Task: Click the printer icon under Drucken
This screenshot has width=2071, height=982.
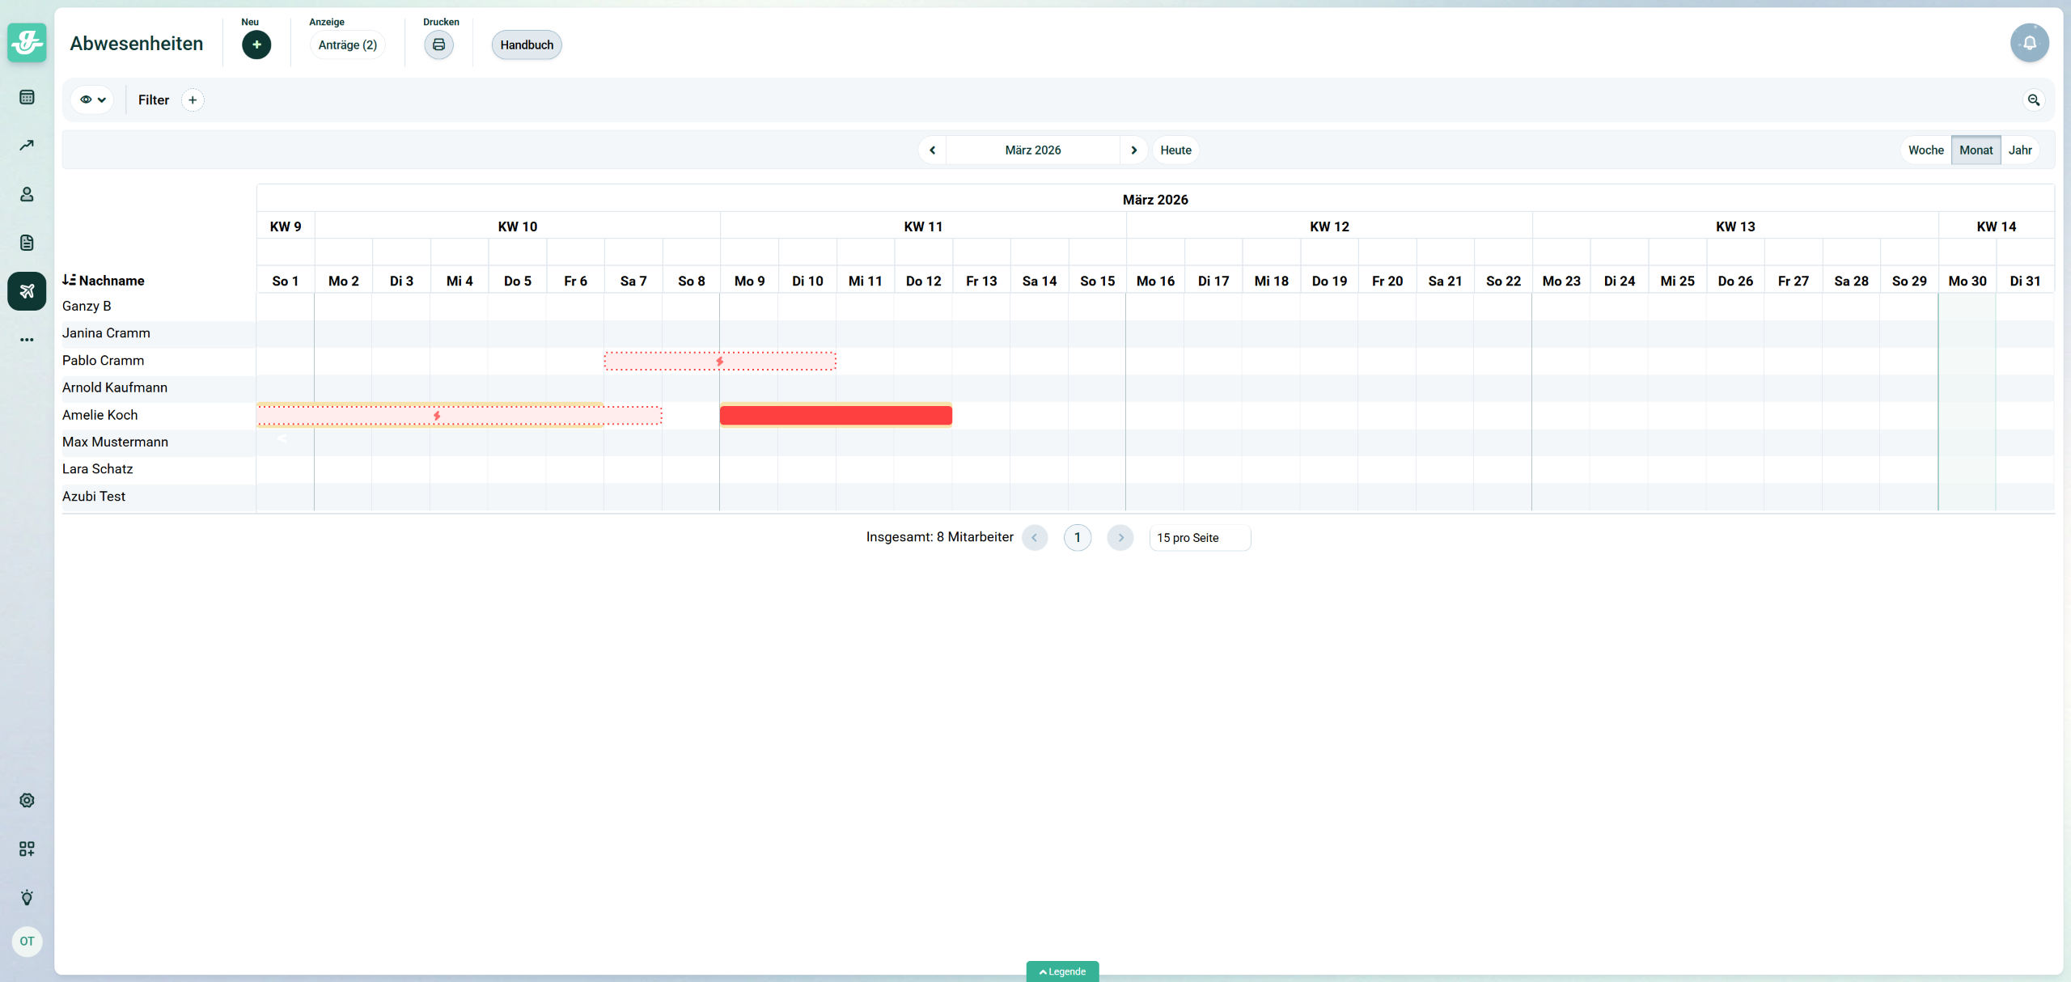Action: coord(438,44)
